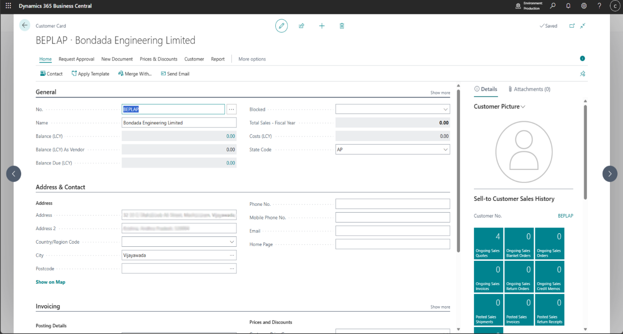Click Apply Template
Viewport: 623px width, 334px height.
pos(91,74)
